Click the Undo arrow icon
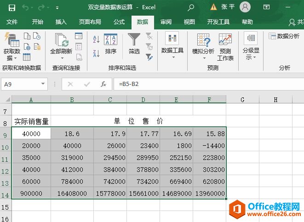The height and width of the screenshot is (222, 304). [26, 7]
